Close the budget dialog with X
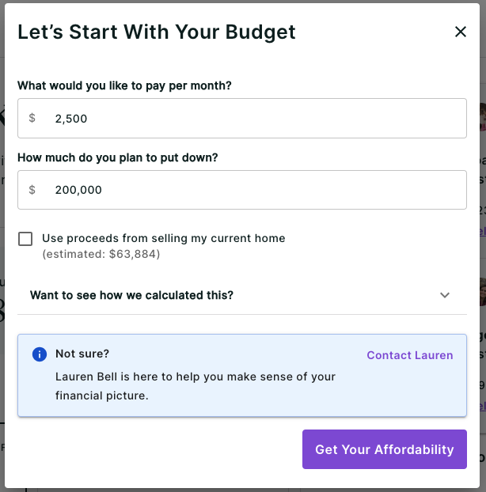This screenshot has height=492, width=486. click(460, 32)
